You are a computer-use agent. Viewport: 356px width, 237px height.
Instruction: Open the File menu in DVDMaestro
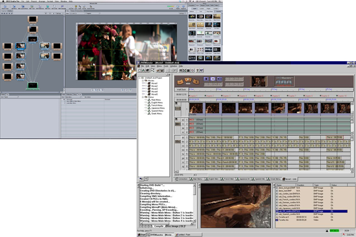(143, 66)
